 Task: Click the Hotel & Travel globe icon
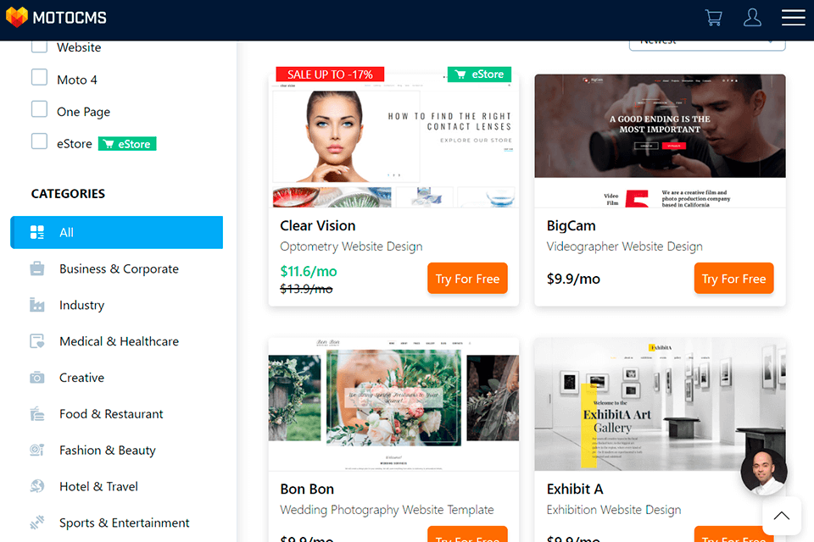[36, 486]
